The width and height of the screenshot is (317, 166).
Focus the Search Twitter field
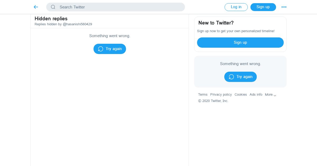coord(119,7)
